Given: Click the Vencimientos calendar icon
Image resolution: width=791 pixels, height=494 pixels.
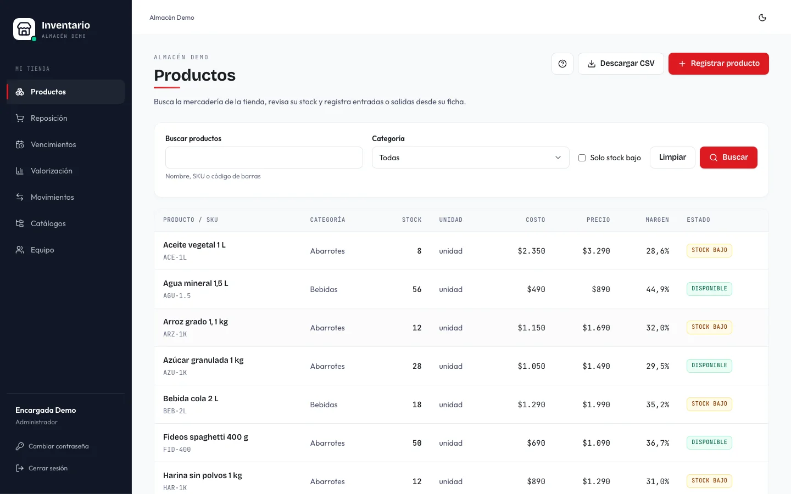Looking at the screenshot, I should [x=20, y=144].
